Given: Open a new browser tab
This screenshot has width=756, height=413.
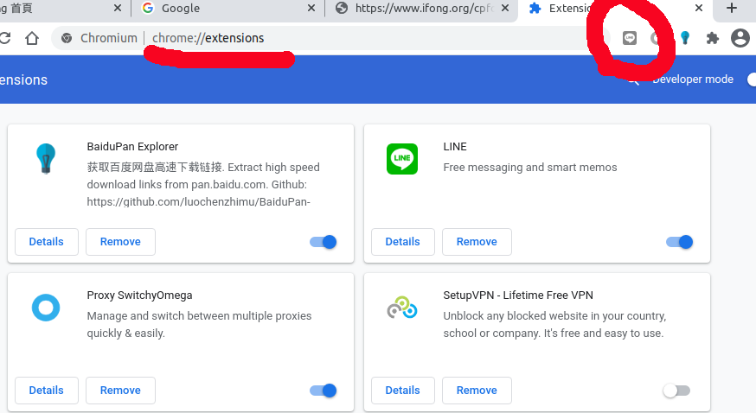Looking at the screenshot, I should tap(732, 9).
